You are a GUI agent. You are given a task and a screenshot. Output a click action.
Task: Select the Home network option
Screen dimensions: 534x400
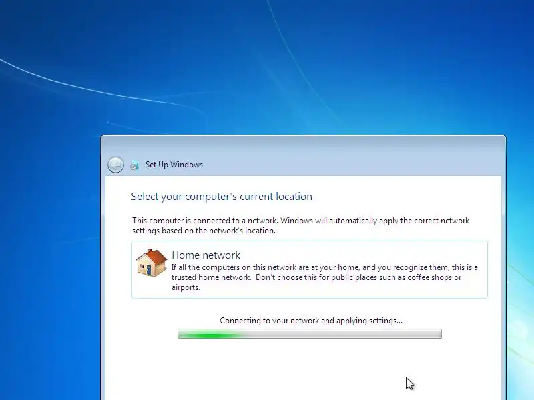click(x=309, y=270)
